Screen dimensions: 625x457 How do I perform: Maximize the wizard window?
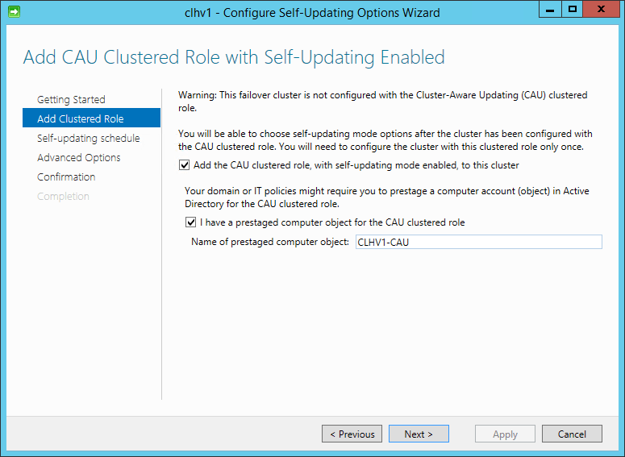[573, 9]
